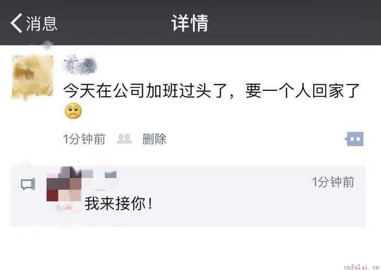Tap the dark navigation header bar
Screen dimensions: 381x271
(190, 23)
